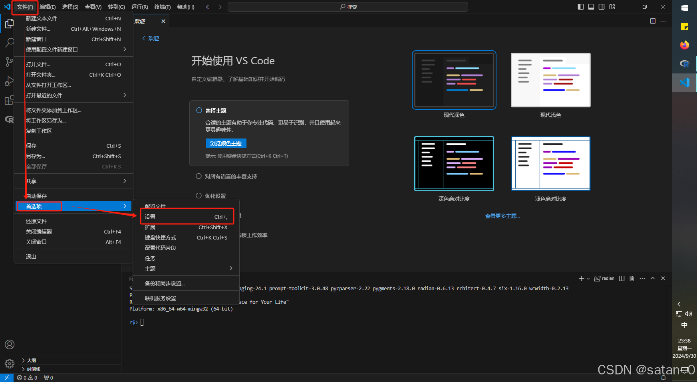Click the Accounts icon in activity bar
The image size is (697, 382).
(10, 344)
